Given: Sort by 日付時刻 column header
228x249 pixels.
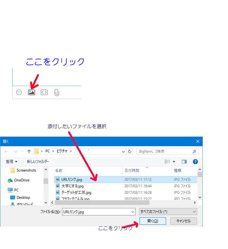Looking at the screenshot, I should click(132, 171).
